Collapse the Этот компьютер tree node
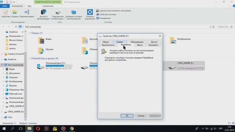Image resolution: width=235 pixels, height=132 pixels. coord(2,65)
